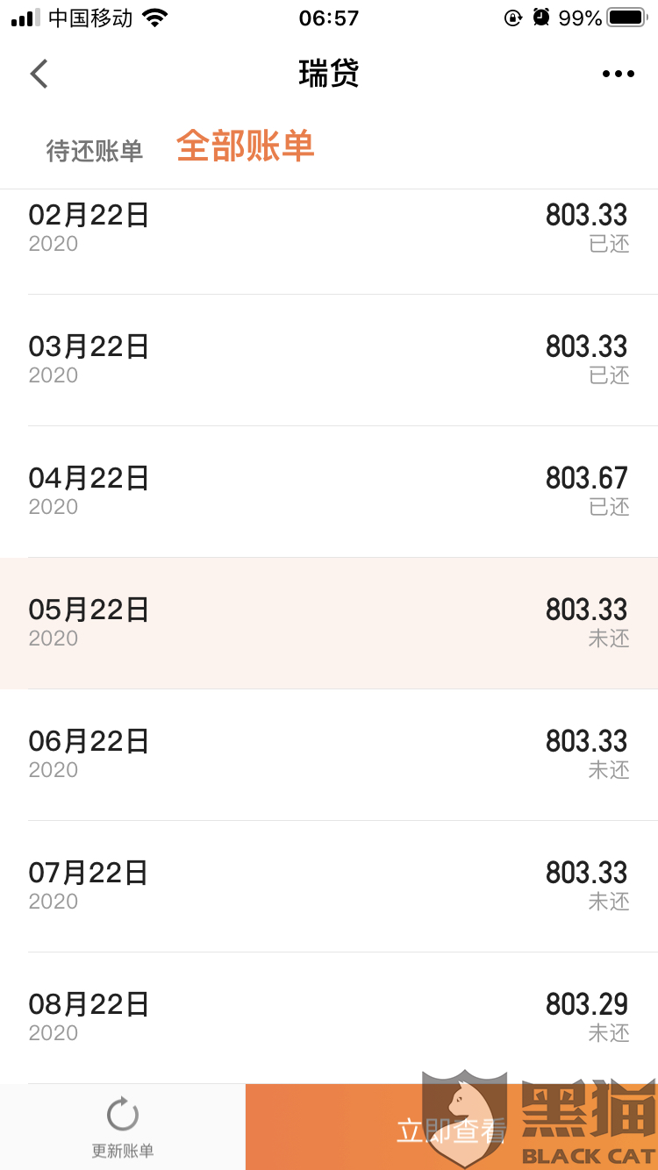
Task: Tap the rotation lock status icon
Action: [513, 18]
